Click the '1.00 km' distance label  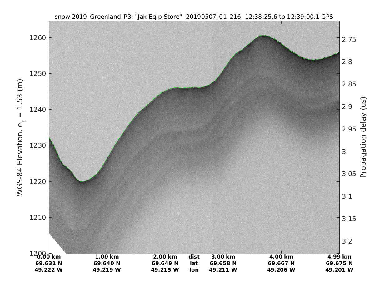107,257
